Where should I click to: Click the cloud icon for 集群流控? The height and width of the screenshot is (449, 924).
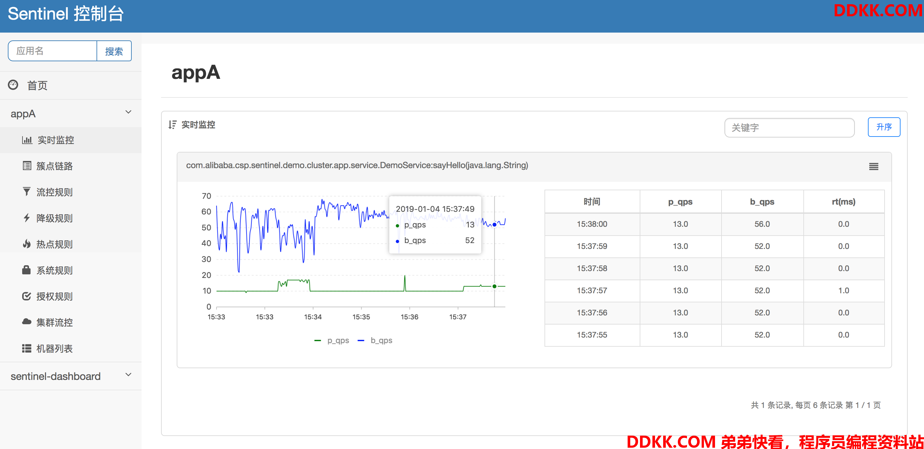[x=26, y=321]
